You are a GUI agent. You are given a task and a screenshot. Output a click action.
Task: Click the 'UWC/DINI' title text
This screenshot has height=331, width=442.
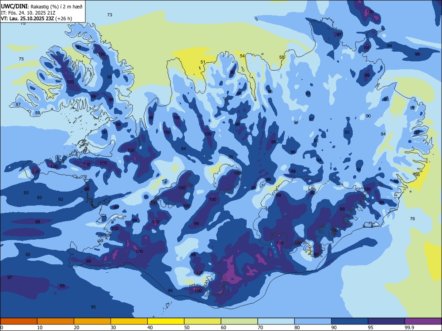[x=14, y=6]
